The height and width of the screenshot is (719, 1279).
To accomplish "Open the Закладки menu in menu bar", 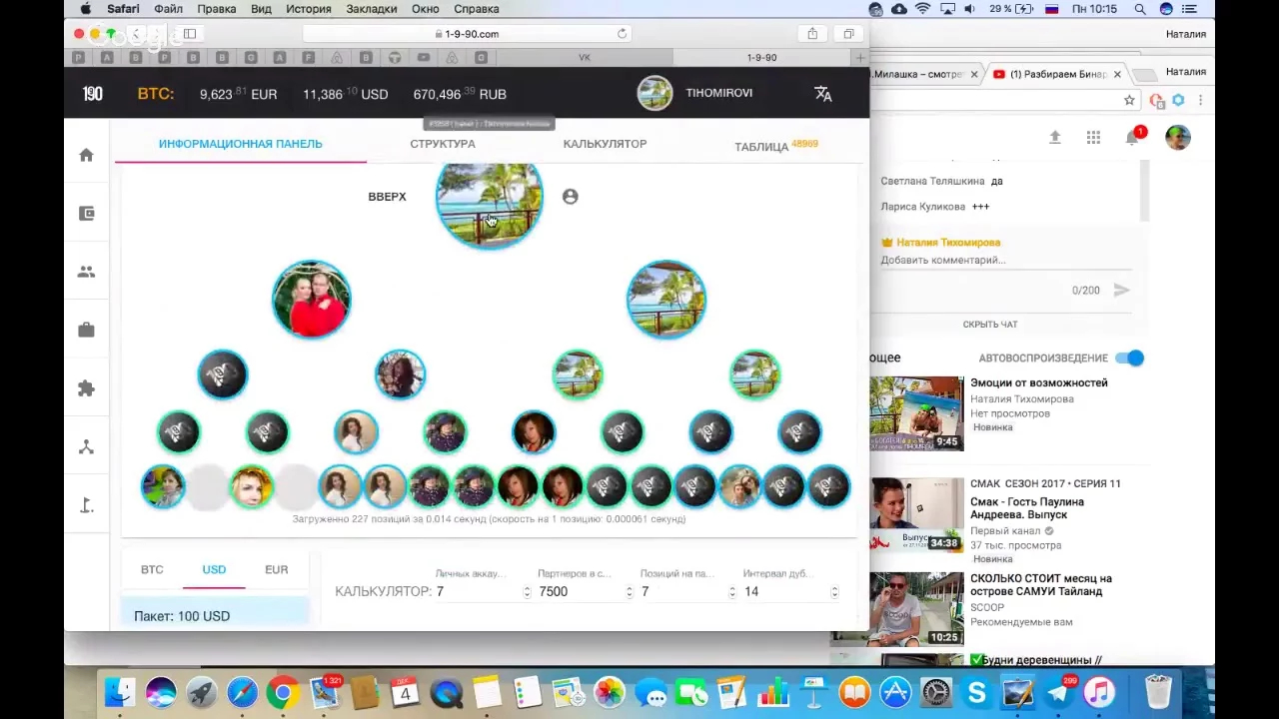I will (x=372, y=9).
